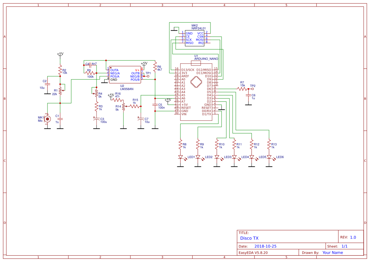The height and width of the screenshot is (262, 370).
Task: Select the 'ARDUINO_NANO' label
Action: click(206, 59)
